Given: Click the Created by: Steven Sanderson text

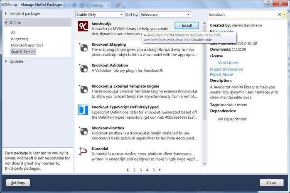Looking at the screenshot, I should point(236,25).
